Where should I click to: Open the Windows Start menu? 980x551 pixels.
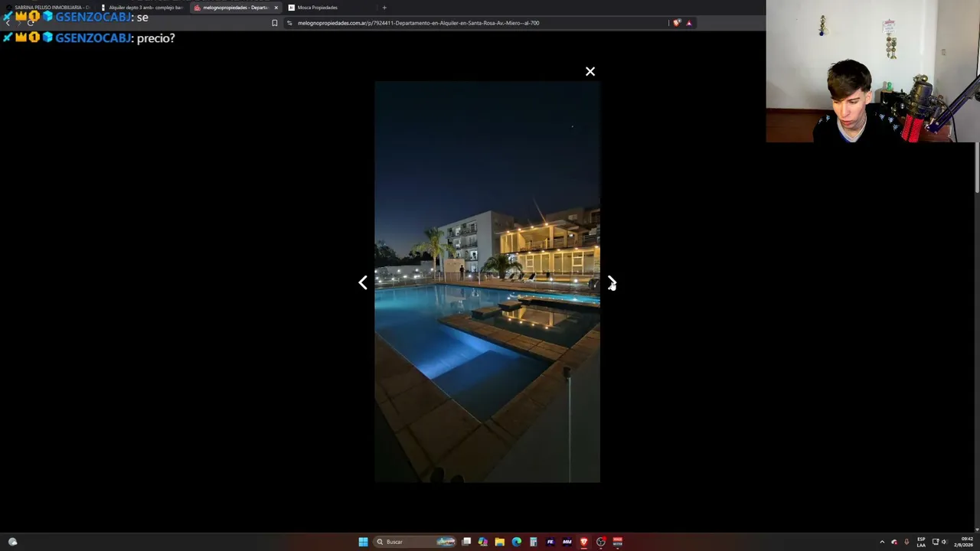pos(363,542)
